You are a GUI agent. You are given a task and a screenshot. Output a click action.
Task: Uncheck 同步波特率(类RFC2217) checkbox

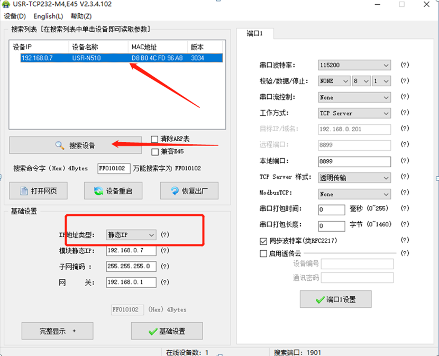click(263, 241)
